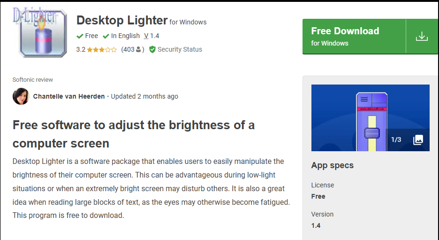Viewport: 439px width, 240px height.
Task: Click the 'App specs' heading
Action: click(x=333, y=165)
